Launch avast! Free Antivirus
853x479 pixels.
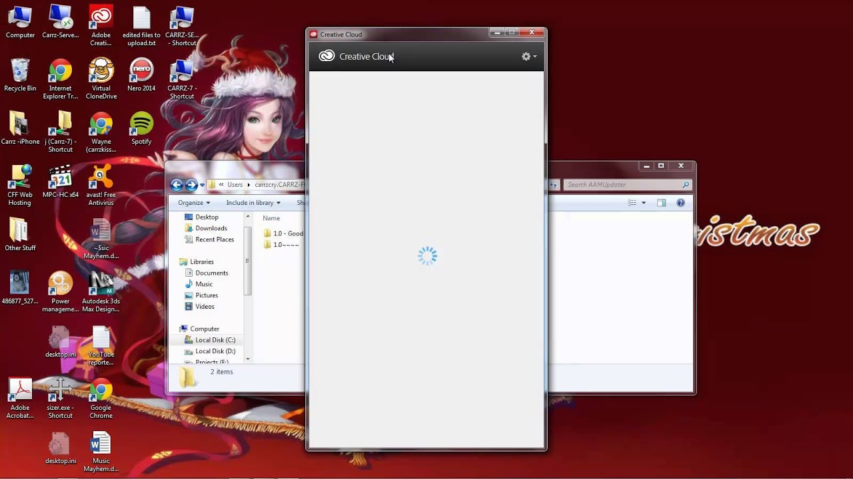[x=101, y=186]
